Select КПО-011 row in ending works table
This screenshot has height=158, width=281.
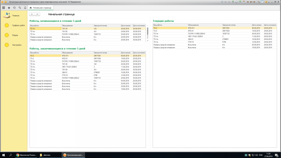(x=88, y=56)
